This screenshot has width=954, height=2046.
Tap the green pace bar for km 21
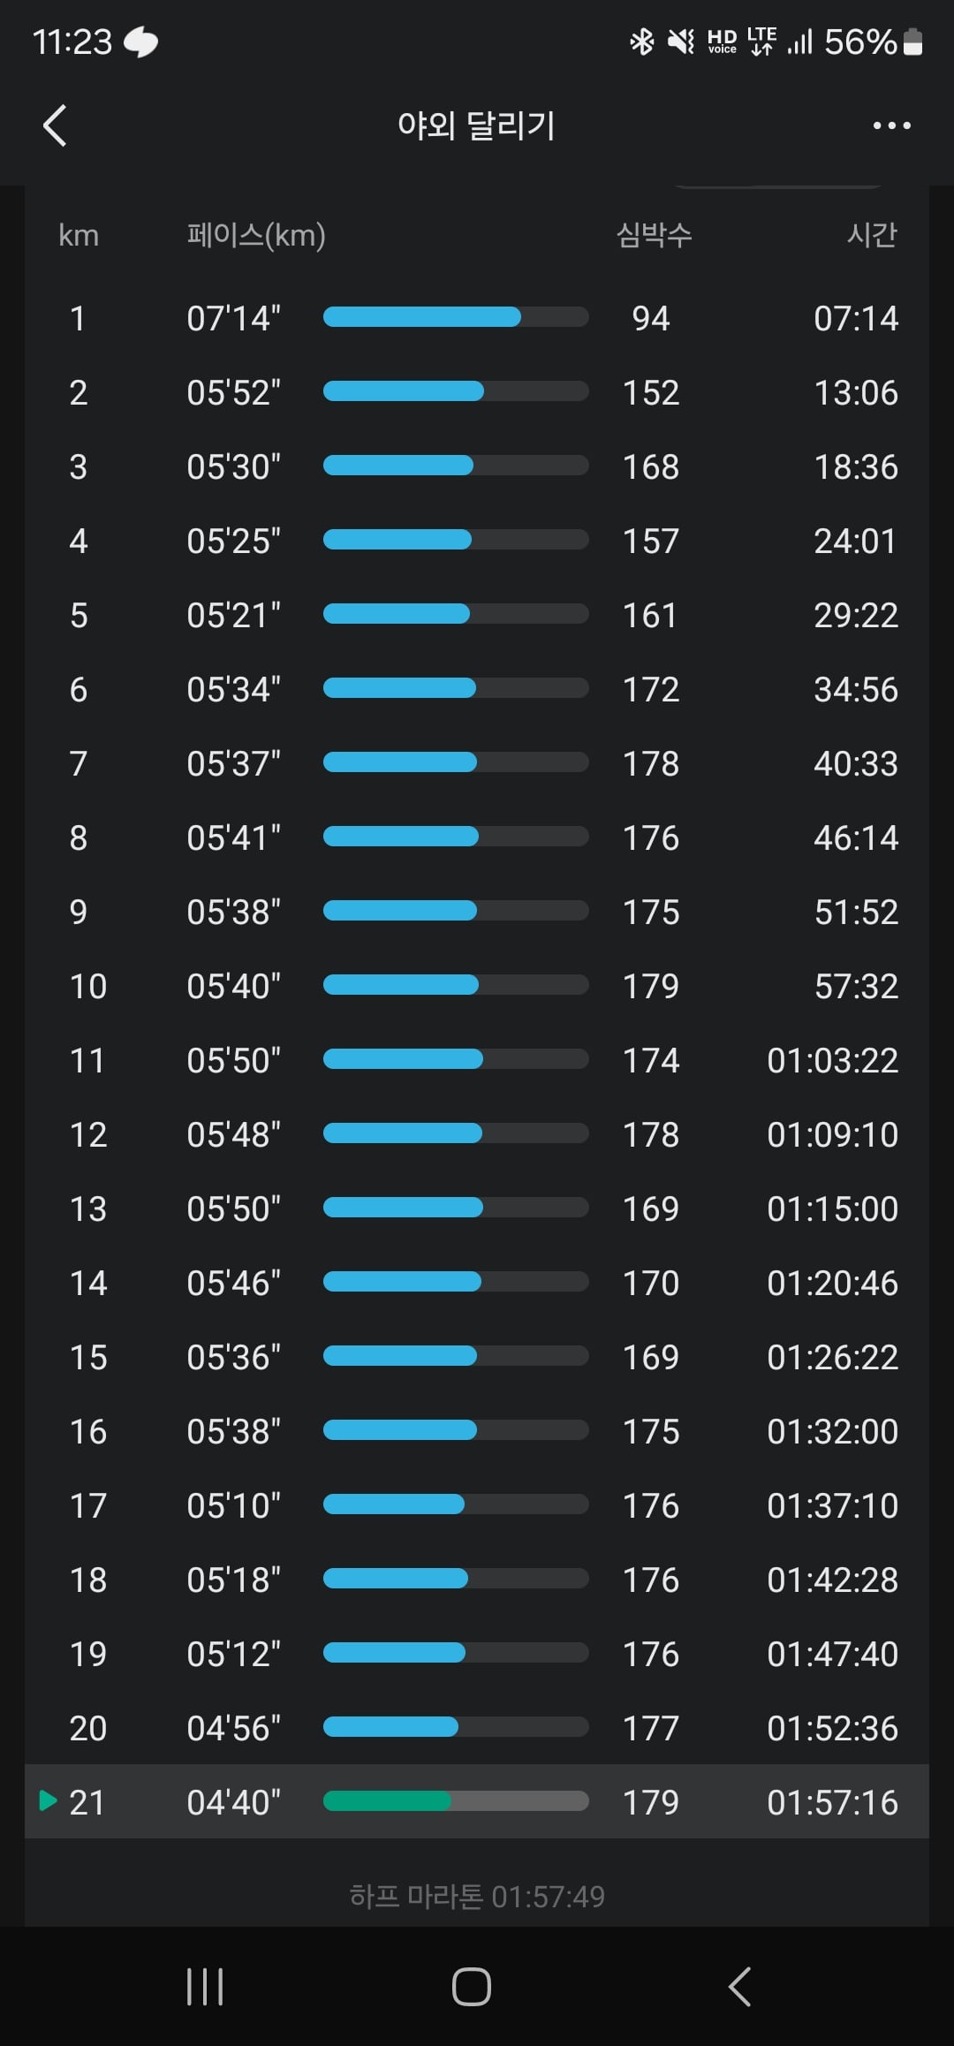(456, 1800)
